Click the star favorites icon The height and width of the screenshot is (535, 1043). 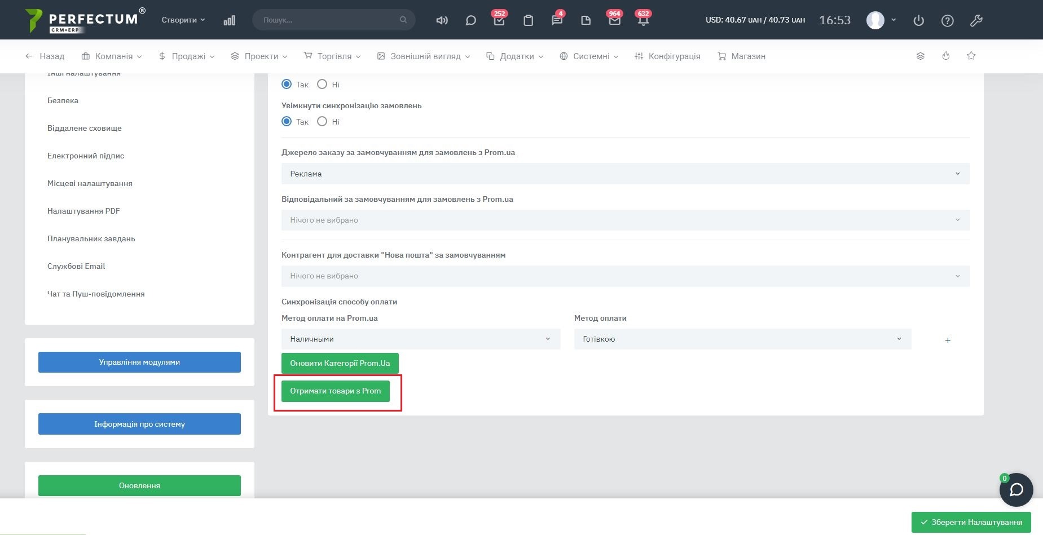pyautogui.click(x=971, y=56)
